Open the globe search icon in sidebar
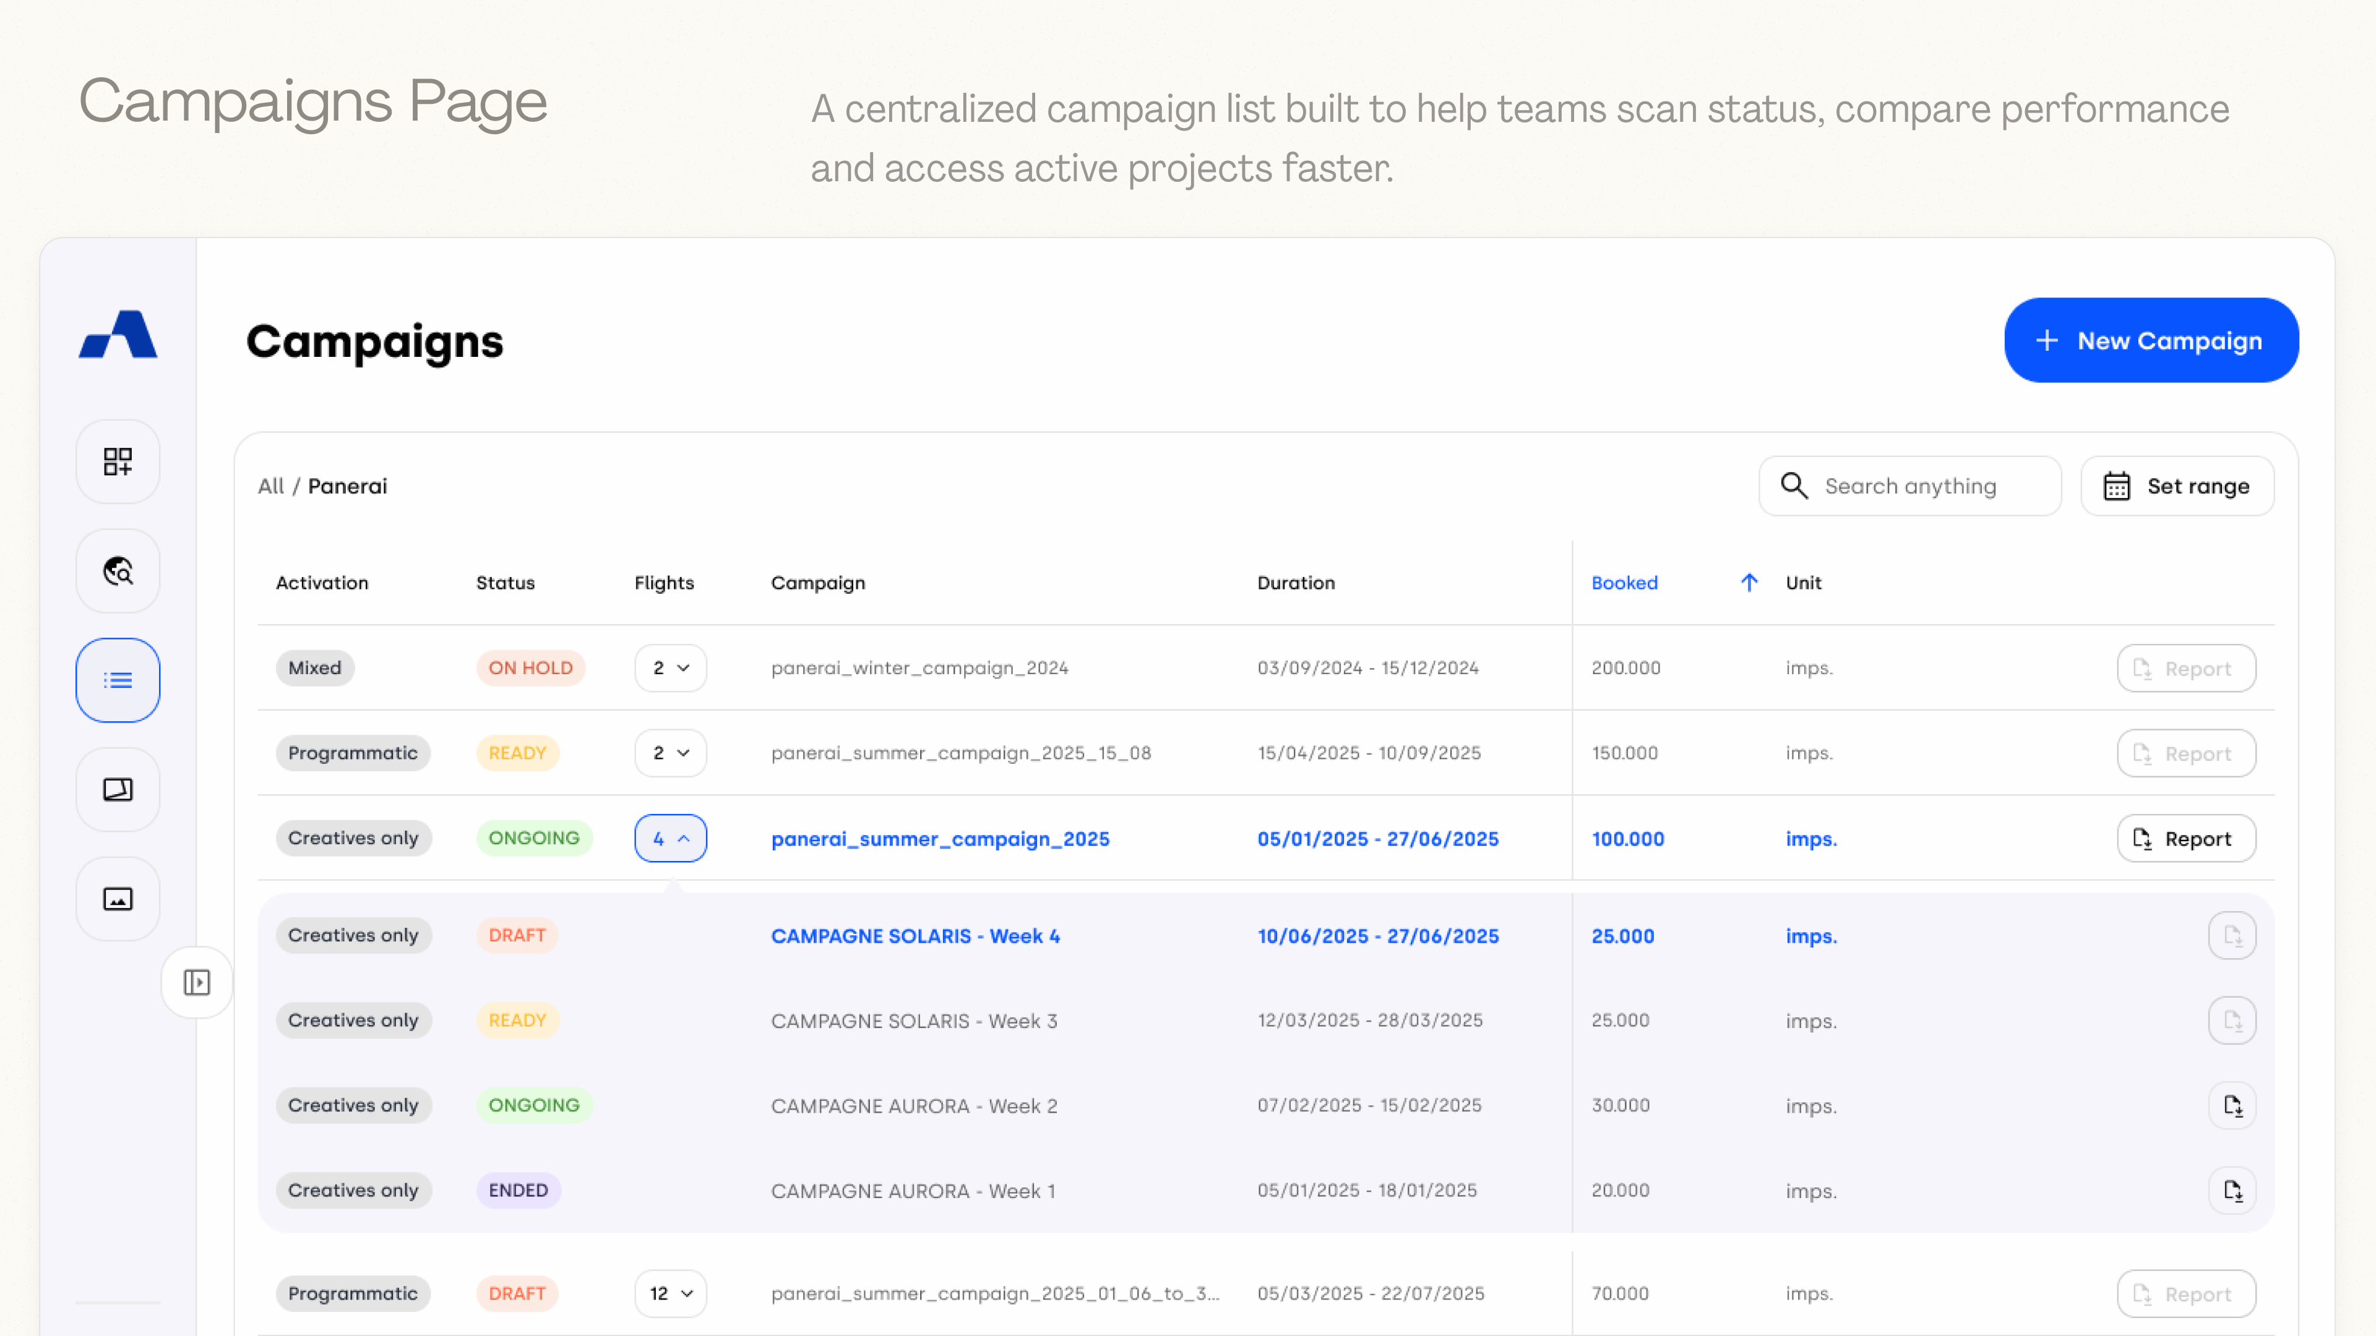Viewport: 2376px width, 1336px height. pyautogui.click(x=118, y=571)
